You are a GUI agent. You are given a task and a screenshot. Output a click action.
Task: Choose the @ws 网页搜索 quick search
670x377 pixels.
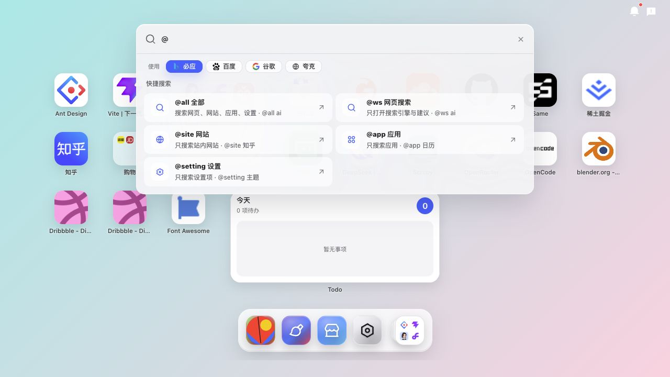(x=430, y=107)
